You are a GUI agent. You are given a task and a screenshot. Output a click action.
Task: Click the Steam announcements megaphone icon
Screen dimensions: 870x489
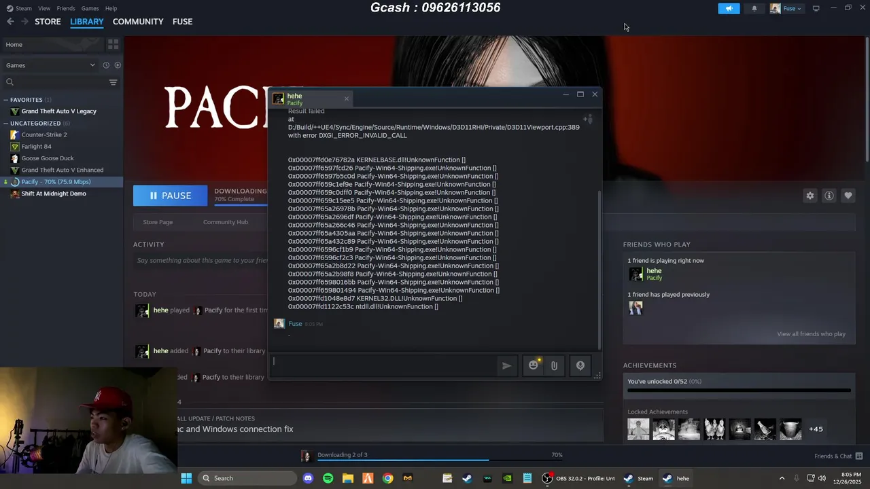click(729, 9)
